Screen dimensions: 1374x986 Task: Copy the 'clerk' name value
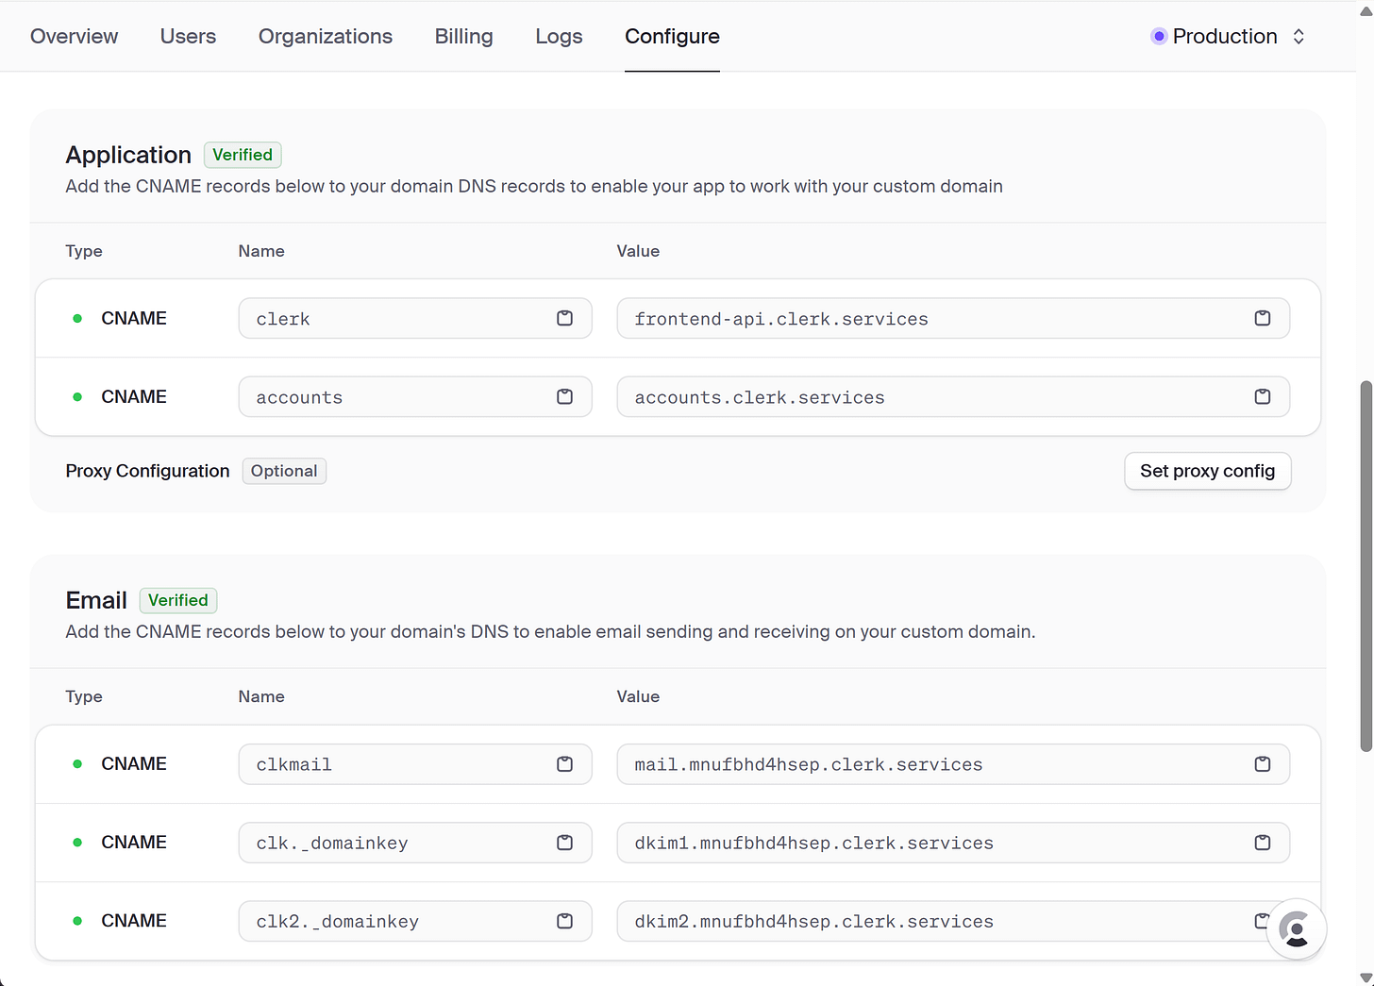[x=564, y=318]
